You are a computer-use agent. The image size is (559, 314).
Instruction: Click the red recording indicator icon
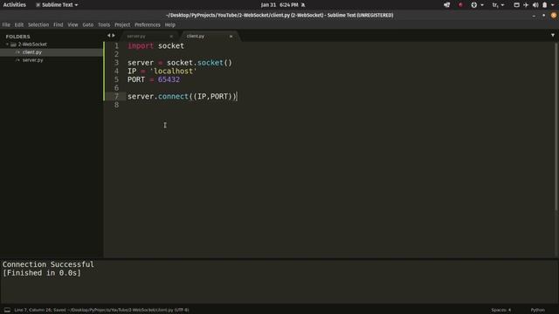tap(460, 5)
